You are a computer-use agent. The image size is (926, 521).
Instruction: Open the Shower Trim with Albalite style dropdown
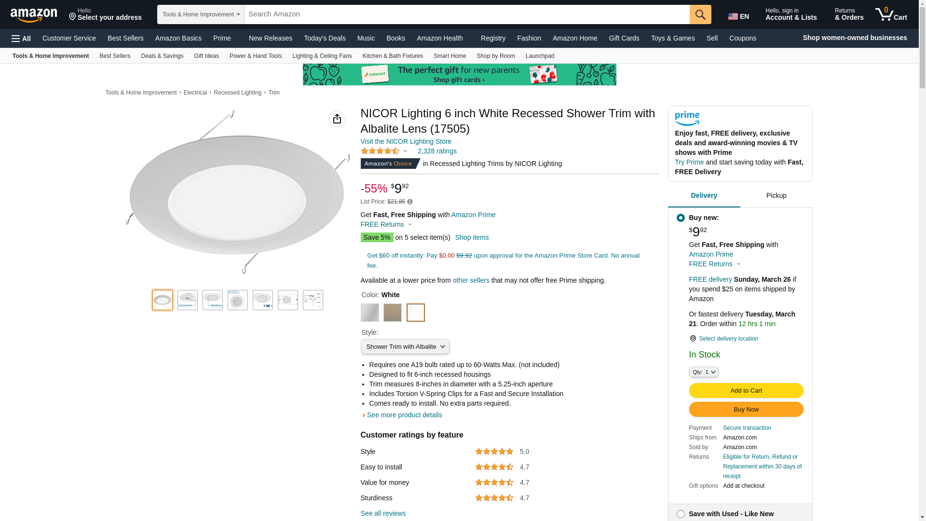405,347
